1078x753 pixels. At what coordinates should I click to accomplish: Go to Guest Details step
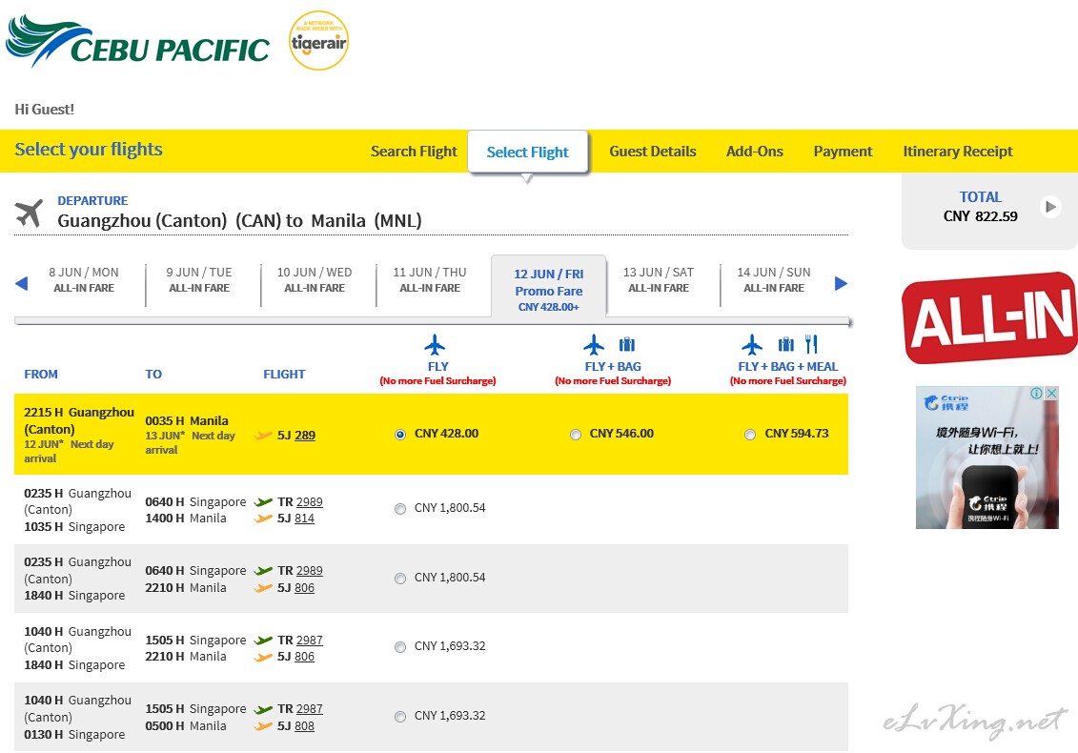(x=653, y=152)
